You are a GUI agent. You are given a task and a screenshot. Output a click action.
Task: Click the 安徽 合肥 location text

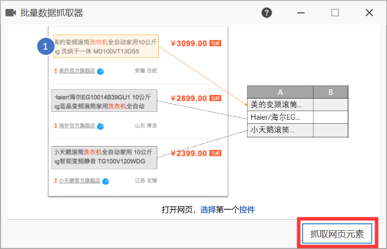click(146, 71)
